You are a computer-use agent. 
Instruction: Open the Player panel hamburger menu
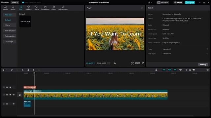[142, 8]
